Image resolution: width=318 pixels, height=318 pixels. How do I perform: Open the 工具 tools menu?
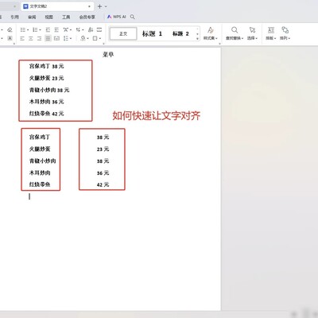pos(66,17)
